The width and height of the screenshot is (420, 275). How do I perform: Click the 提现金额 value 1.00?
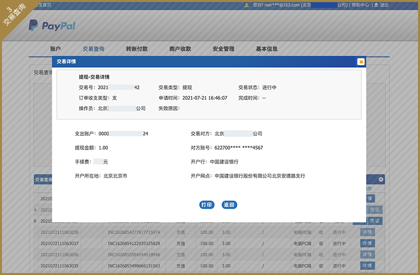103,148
